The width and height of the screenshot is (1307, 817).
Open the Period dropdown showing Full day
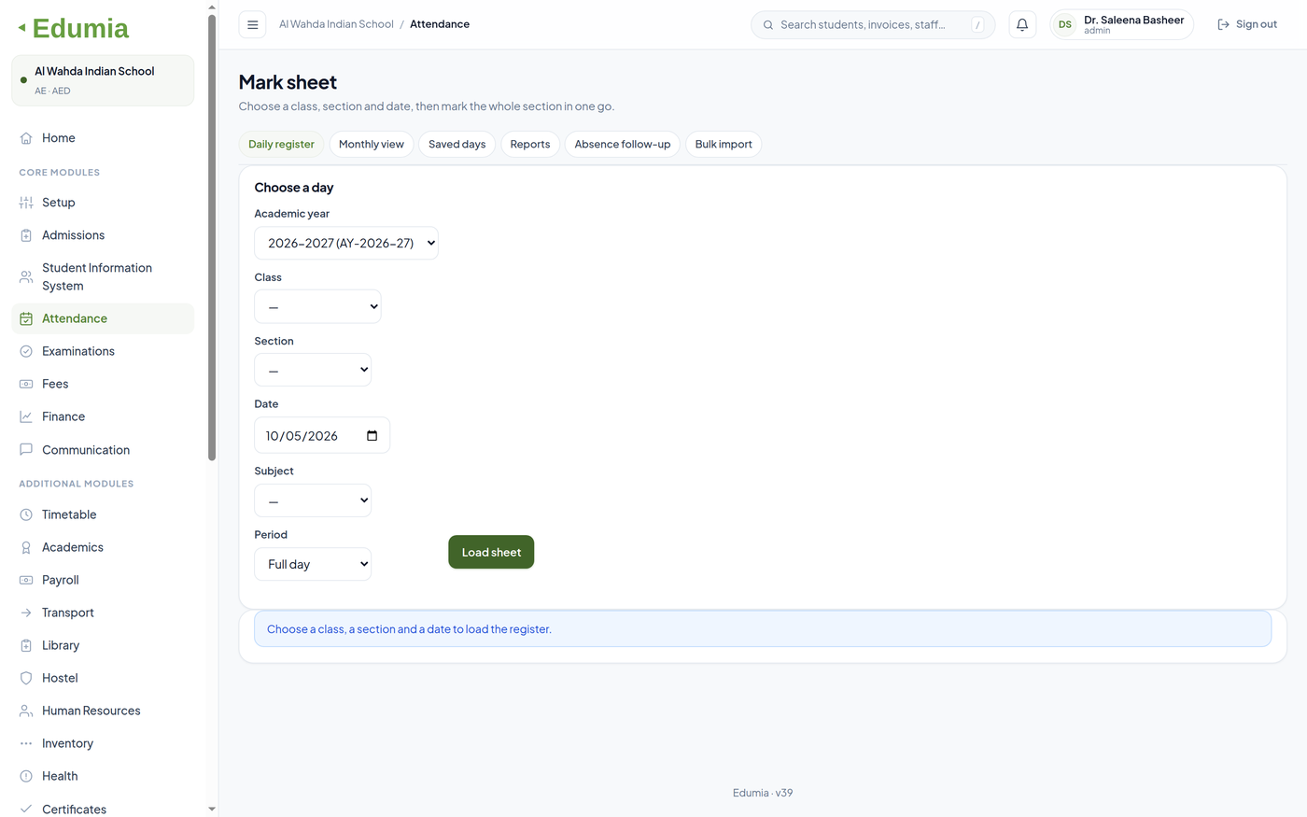pos(313,564)
